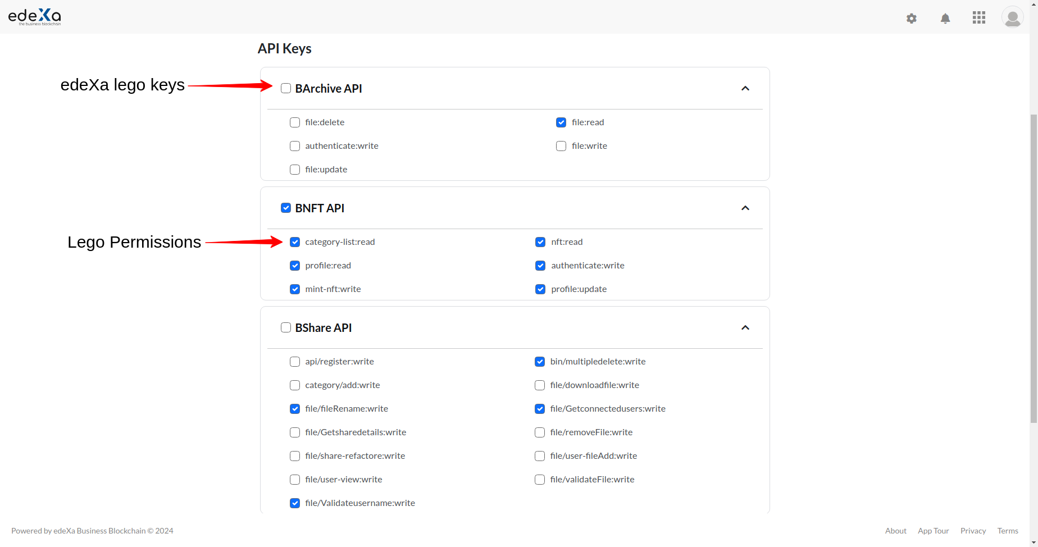1038x547 pixels.
Task: Uncheck bin/multipledelete:write permission
Action: click(540, 362)
